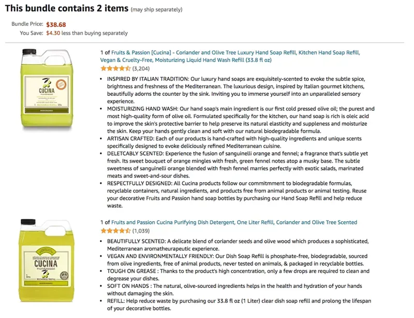Click the 'TOUGH ON GREASE' bullet text
Screen dimensions: 414x318
[238, 274]
